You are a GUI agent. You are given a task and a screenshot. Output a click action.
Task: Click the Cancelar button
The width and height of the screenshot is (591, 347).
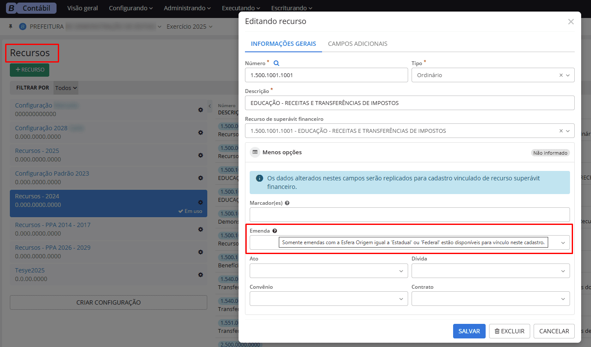click(554, 331)
